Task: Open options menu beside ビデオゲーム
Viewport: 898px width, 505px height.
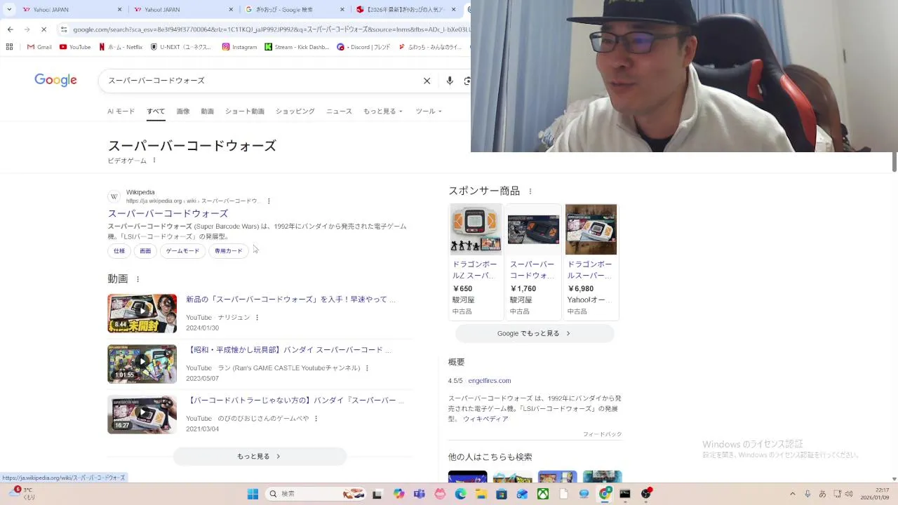Action: tap(154, 161)
